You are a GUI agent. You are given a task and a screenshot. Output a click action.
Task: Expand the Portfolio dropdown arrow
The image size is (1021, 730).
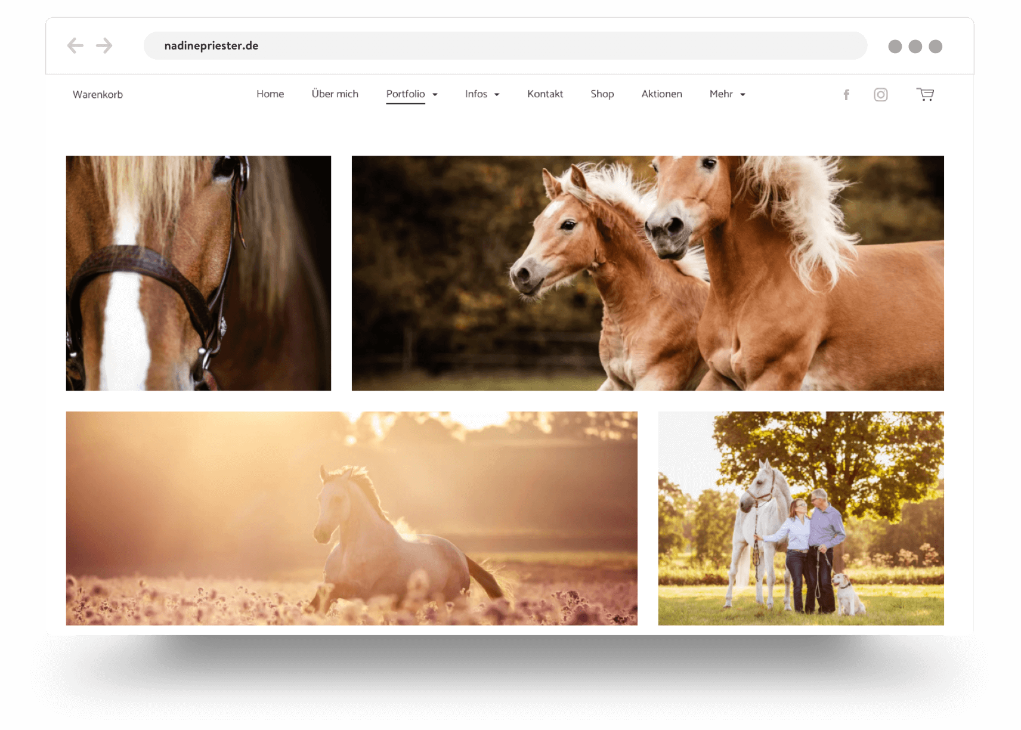click(x=435, y=95)
